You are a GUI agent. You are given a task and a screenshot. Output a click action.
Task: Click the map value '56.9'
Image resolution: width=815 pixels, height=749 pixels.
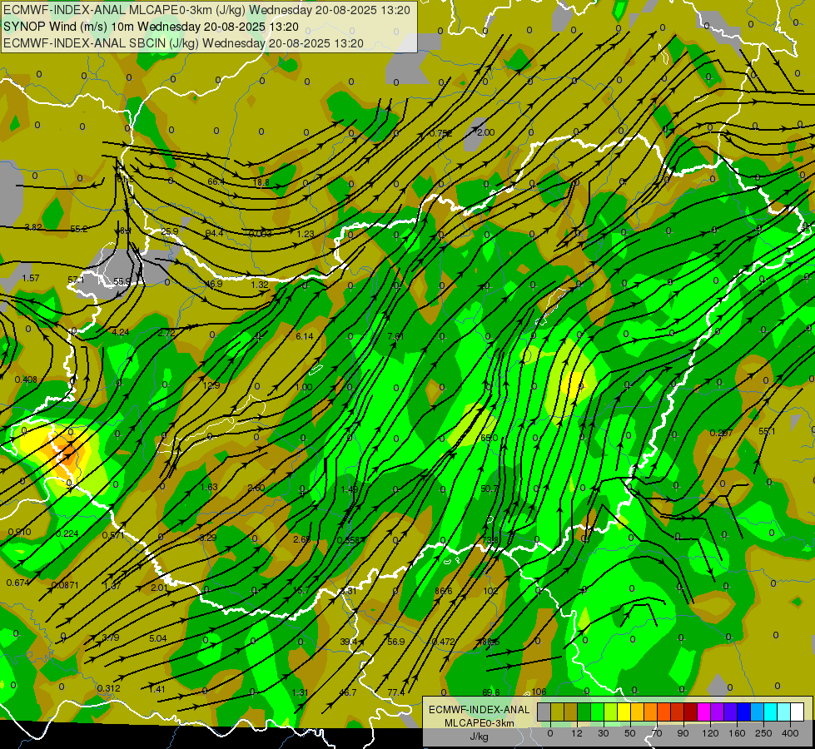tap(396, 642)
